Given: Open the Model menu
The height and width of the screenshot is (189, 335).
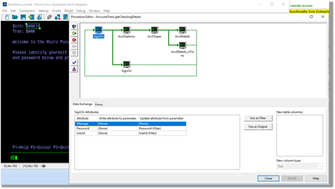Looking at the screenshot, I should click(x=69, y=10).
